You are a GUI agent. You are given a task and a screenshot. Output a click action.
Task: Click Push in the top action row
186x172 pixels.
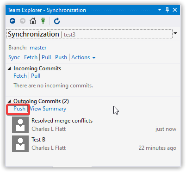(61, 57)
